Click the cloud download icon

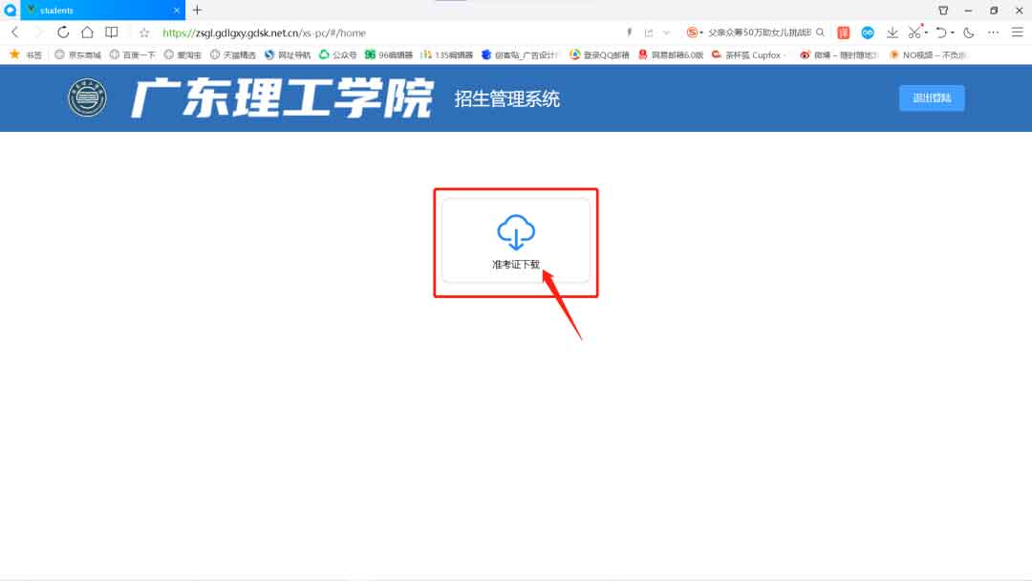click(516, 232)
